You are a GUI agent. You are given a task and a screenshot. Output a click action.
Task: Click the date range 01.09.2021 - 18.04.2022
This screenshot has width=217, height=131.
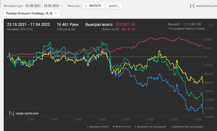click(x=42, y=6)
